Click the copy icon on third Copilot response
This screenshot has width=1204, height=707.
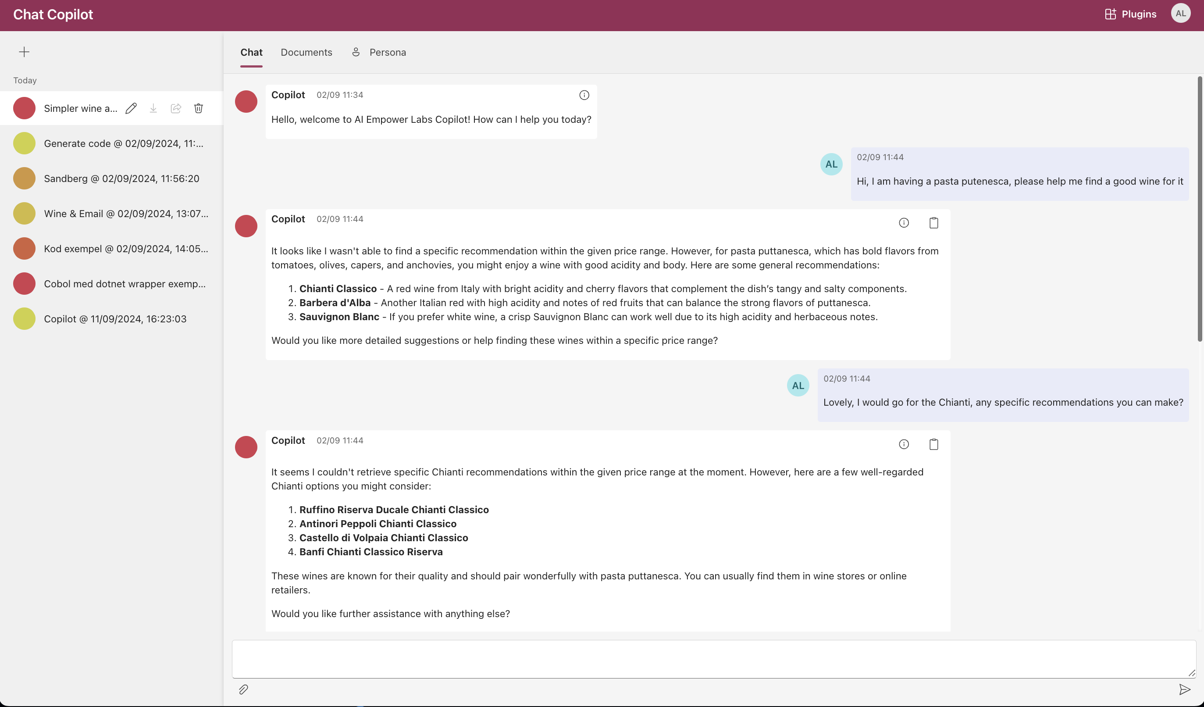pos(934,443)
